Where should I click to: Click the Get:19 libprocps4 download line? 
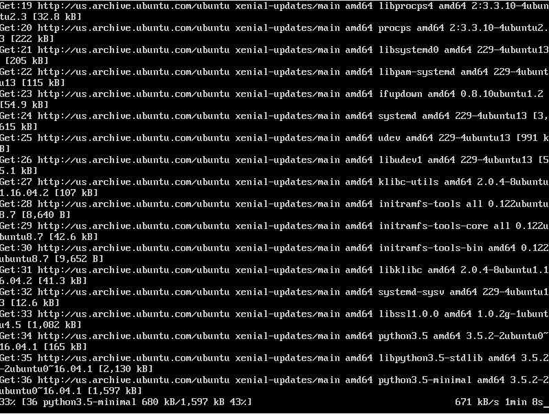(x=275, y=11)
